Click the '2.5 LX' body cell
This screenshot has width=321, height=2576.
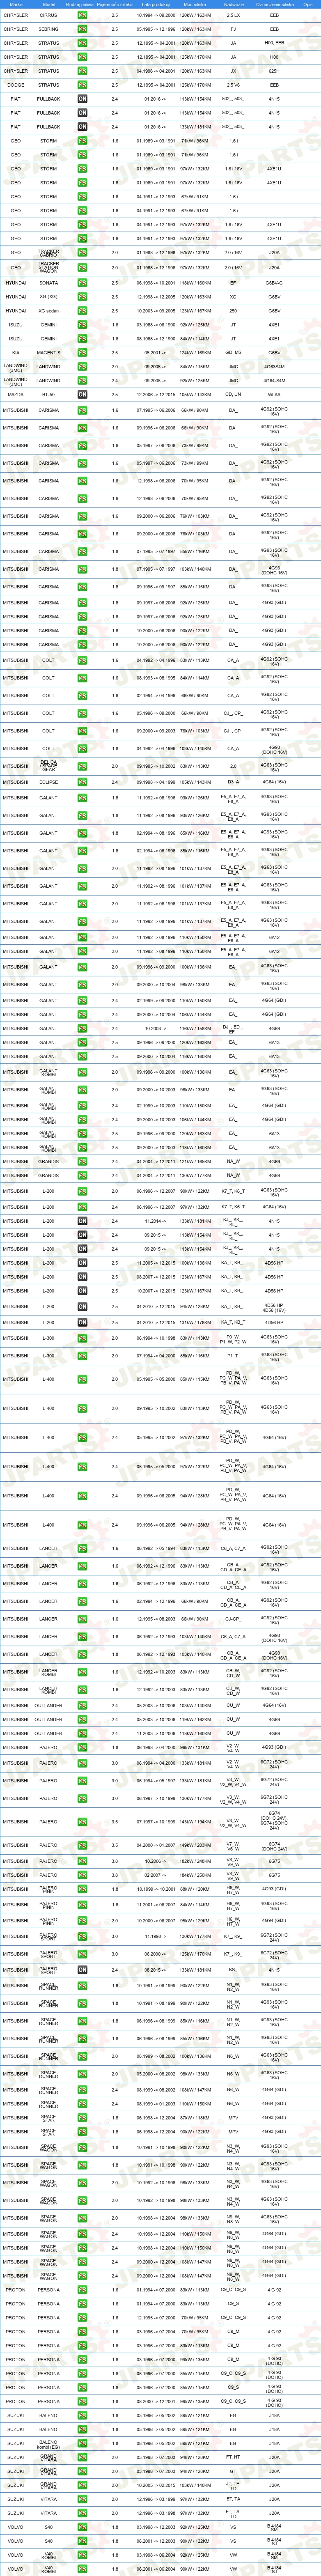[233, 16]
